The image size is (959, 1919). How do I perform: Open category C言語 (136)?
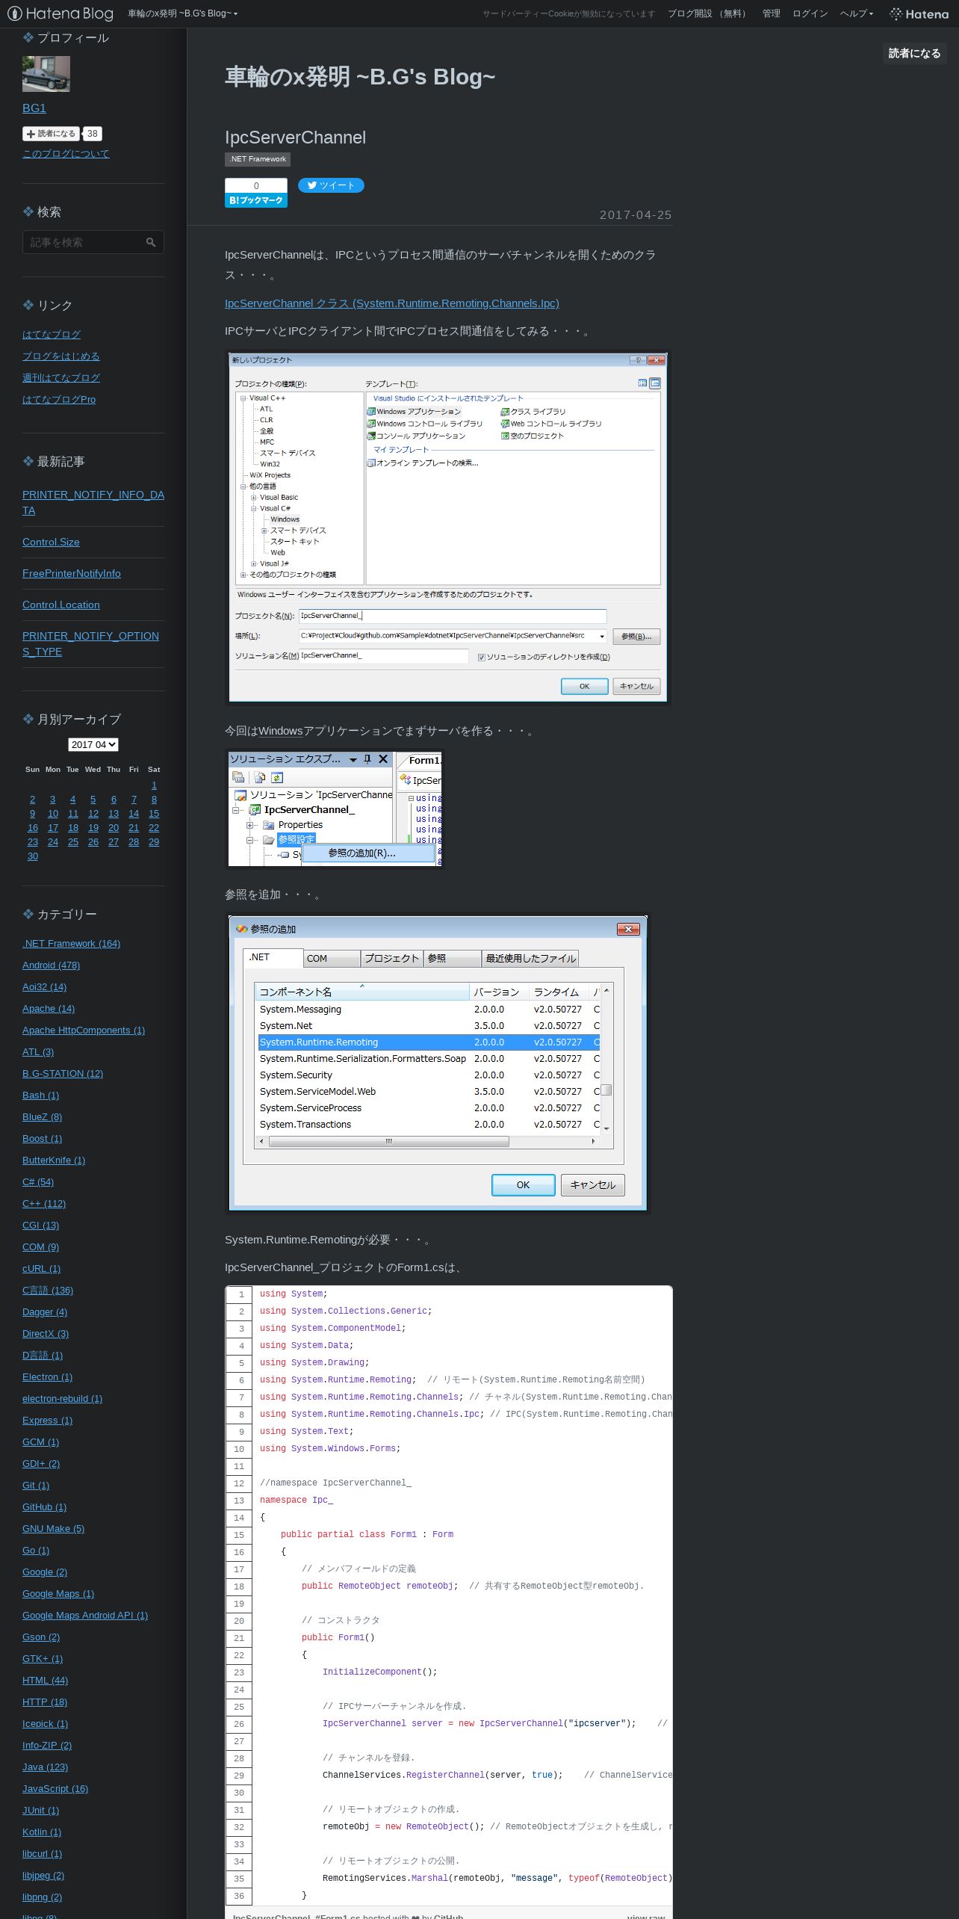click(48, 1290)
